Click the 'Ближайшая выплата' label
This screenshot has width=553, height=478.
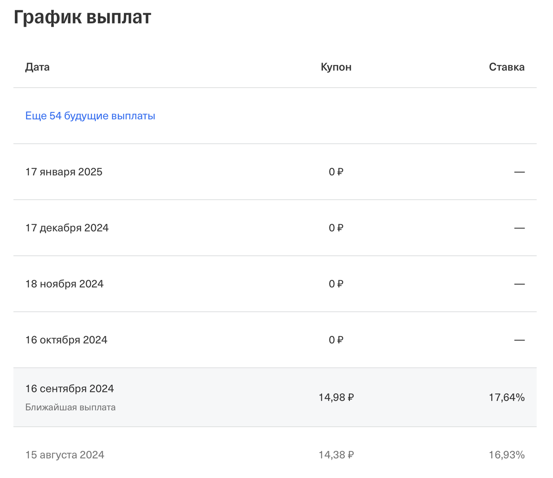coord(71,407)
